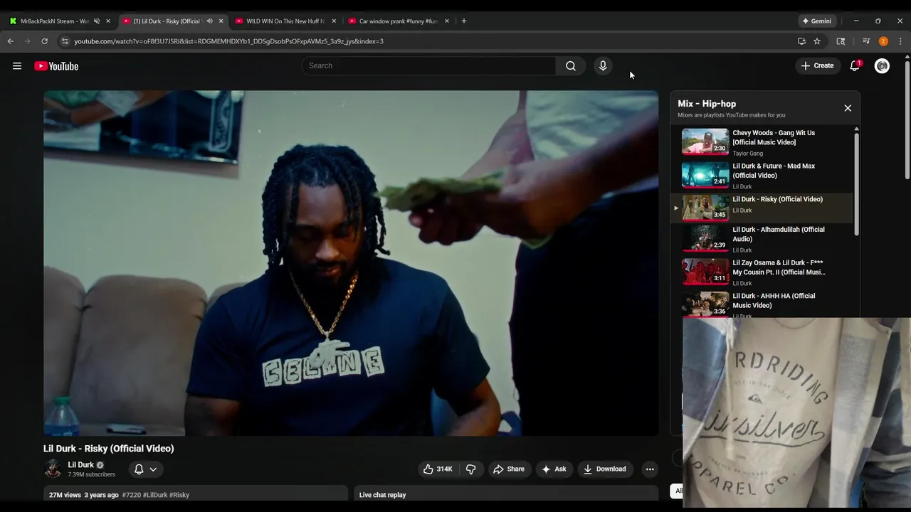This screenshot has height=512, width=911.
Task: Like the video with 314K likes
Action: (438, 469)
